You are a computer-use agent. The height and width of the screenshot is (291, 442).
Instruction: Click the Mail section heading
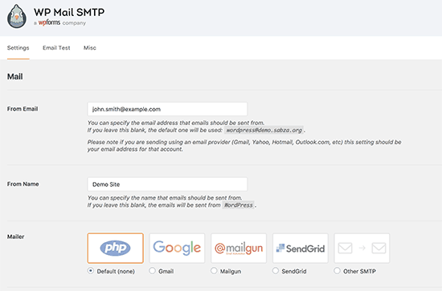15,76
